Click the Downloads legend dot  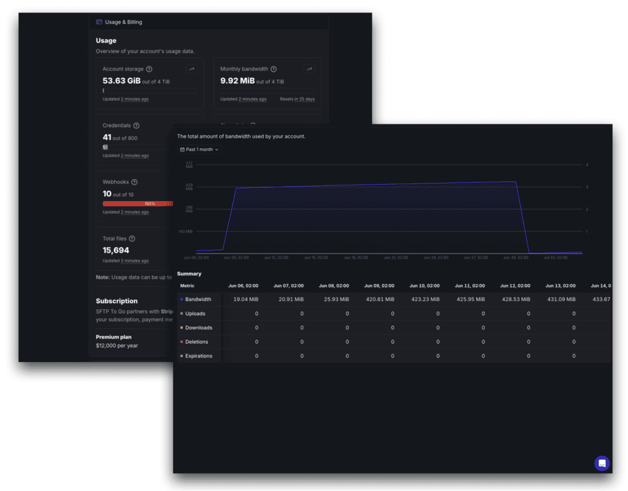coord(181,328)
